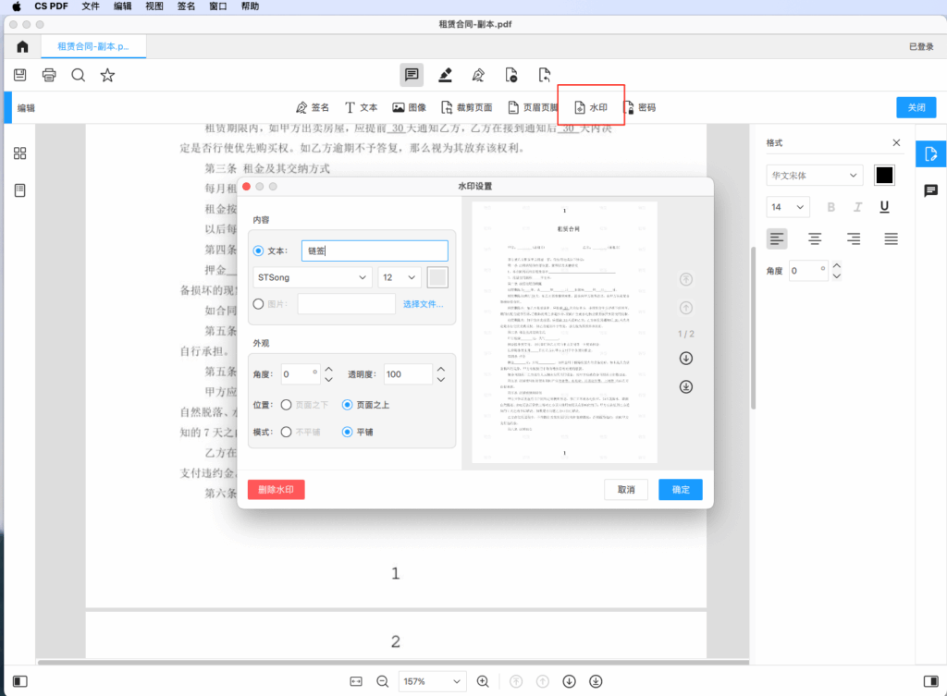The width and height of the screenshot is (947, 696).
Task: Choose mode 平铺 radio button
Action: tap(348, 432)
